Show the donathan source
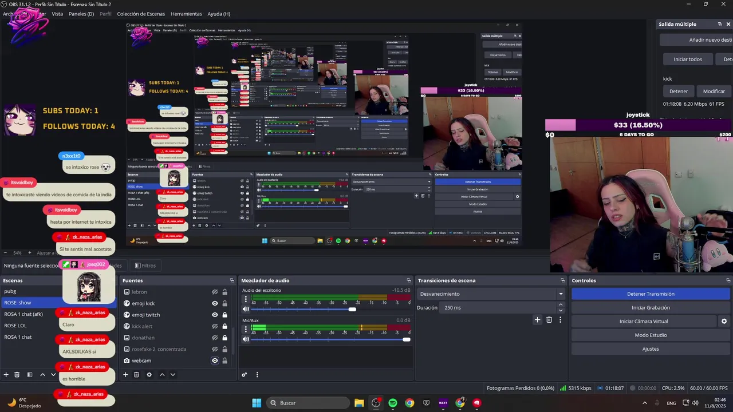 [215, 338]
